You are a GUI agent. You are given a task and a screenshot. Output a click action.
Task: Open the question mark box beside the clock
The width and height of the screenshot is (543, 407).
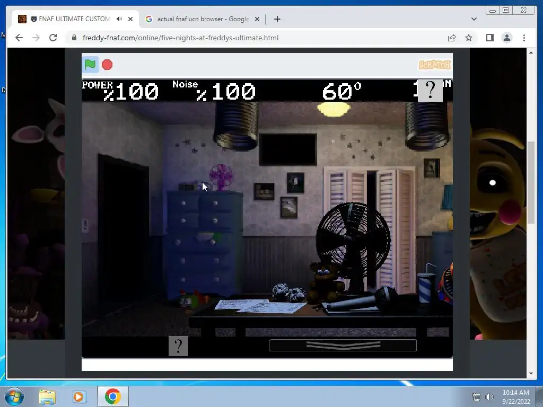[x=430, y=90]
